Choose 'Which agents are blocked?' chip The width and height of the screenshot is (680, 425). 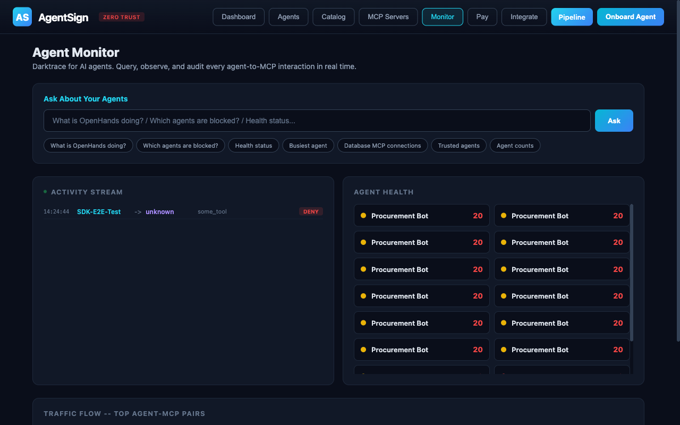pos(181,146)
